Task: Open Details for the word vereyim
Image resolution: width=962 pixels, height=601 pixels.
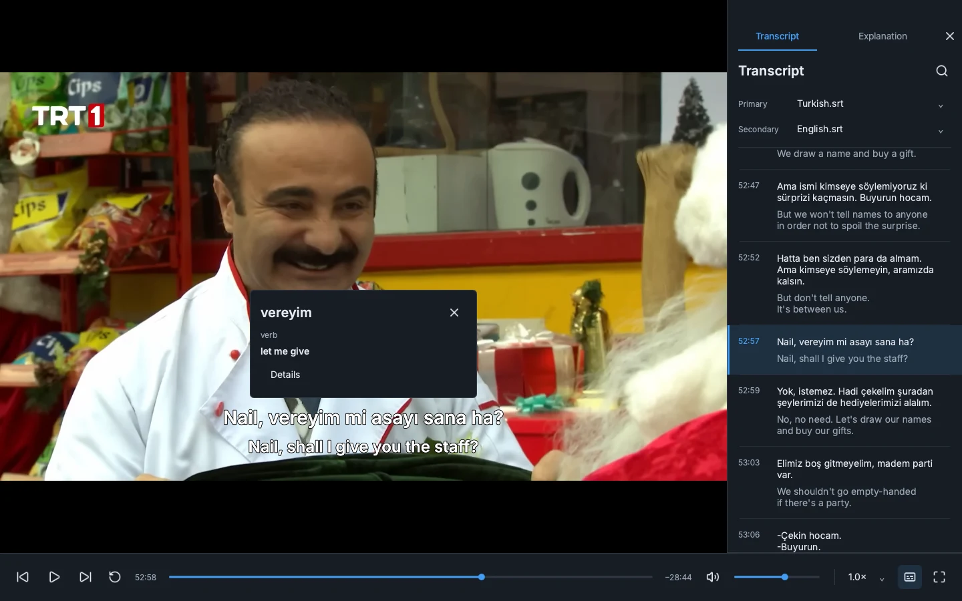Action: pyautogui.click(x=285, y=375)
